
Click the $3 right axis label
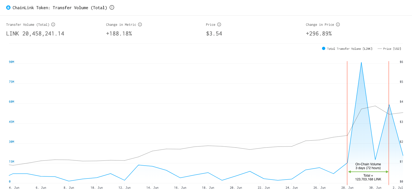[x=401, y=122]
